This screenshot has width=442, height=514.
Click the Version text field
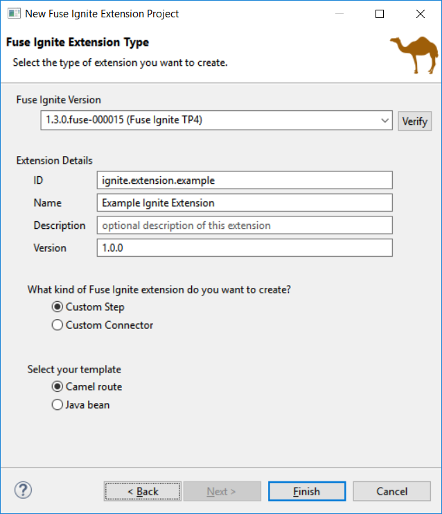pyautogui.click(x=245, y=248)
